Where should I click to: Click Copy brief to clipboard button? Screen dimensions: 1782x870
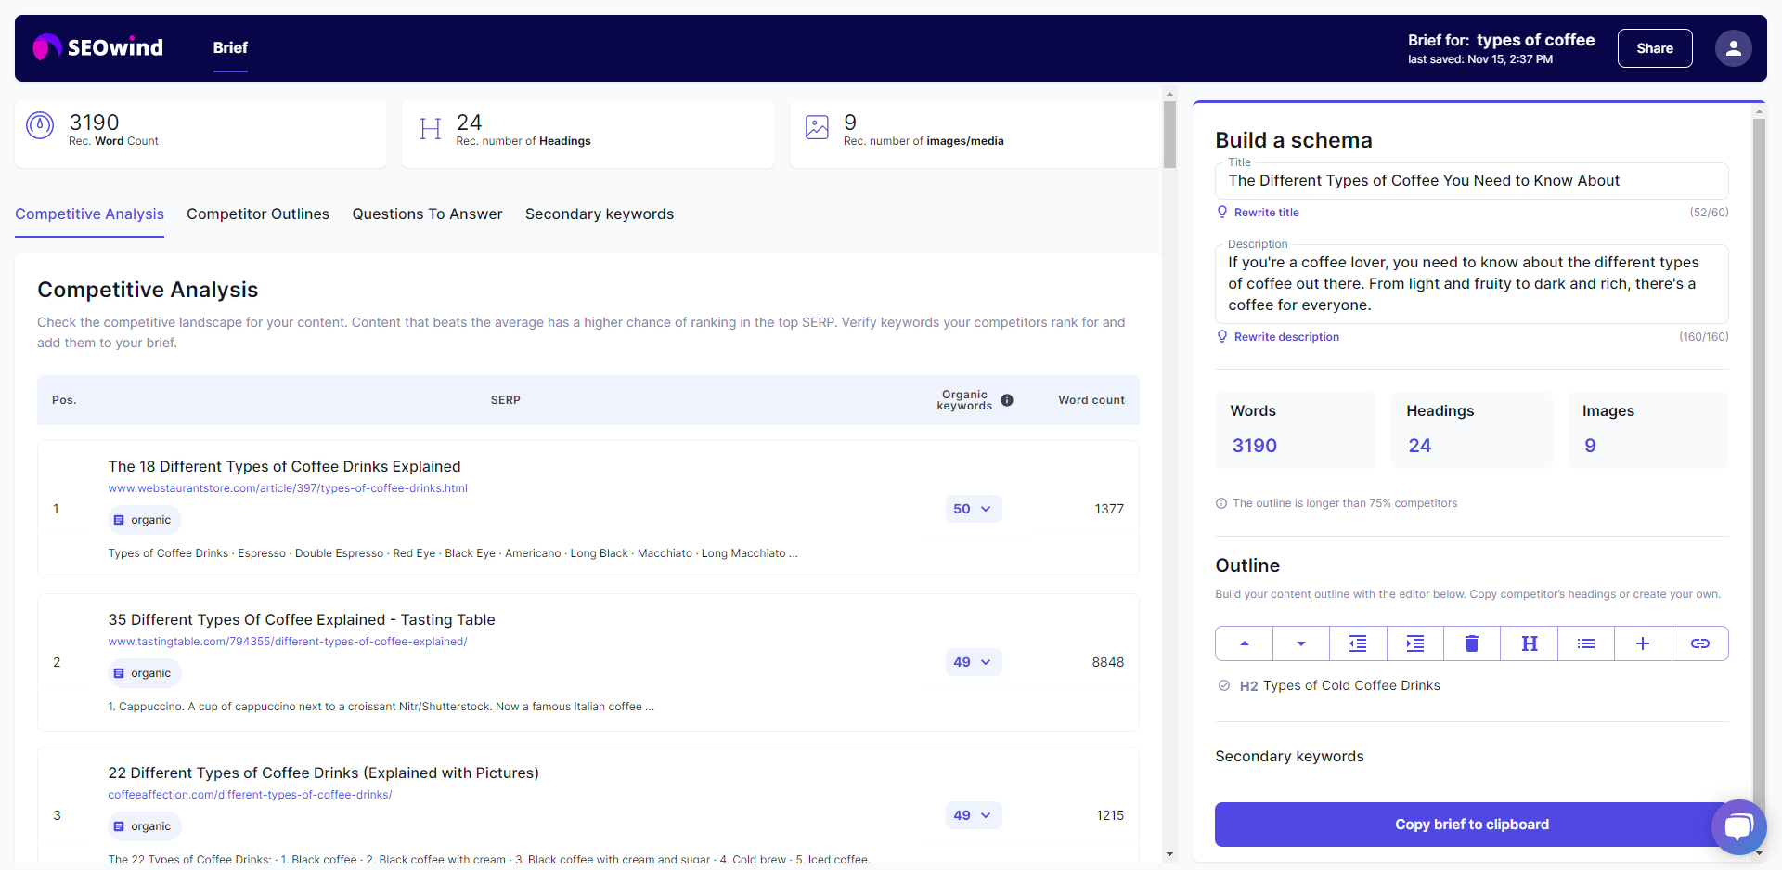[x=1471, y=825]
